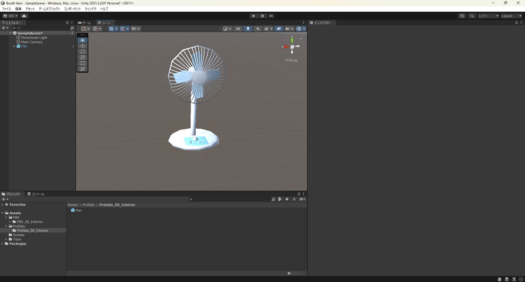Lock the Inspector panel

click(x=516, y=23)
